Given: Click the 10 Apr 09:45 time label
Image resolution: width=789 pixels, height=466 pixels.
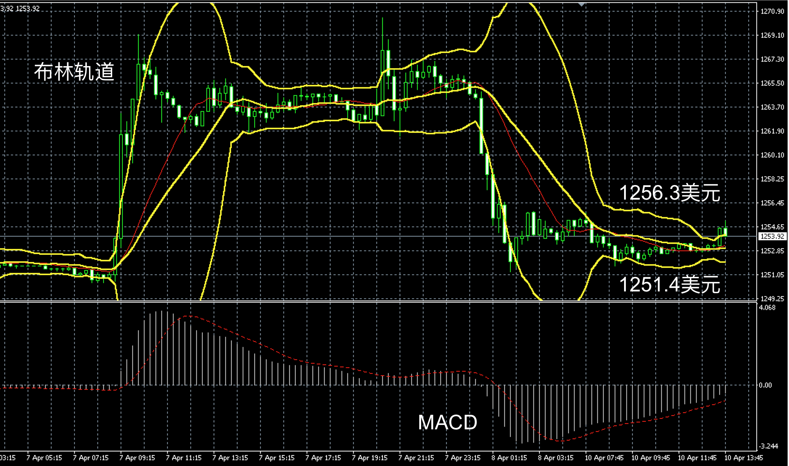Looking at the screenshot, I should (651, 458).
